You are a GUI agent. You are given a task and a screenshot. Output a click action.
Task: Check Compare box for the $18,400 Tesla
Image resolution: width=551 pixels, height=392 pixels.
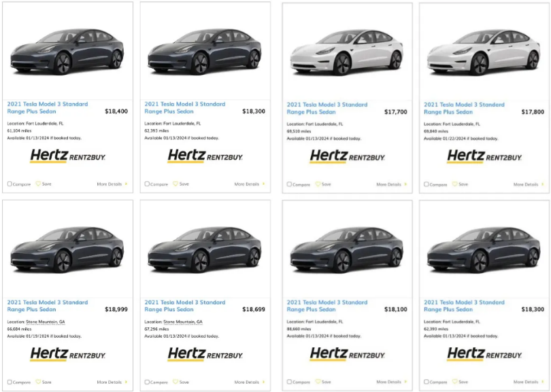coord(10,184)
